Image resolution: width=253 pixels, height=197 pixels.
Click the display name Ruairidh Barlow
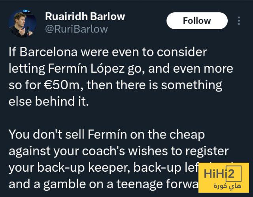click(x=85, y=17)
